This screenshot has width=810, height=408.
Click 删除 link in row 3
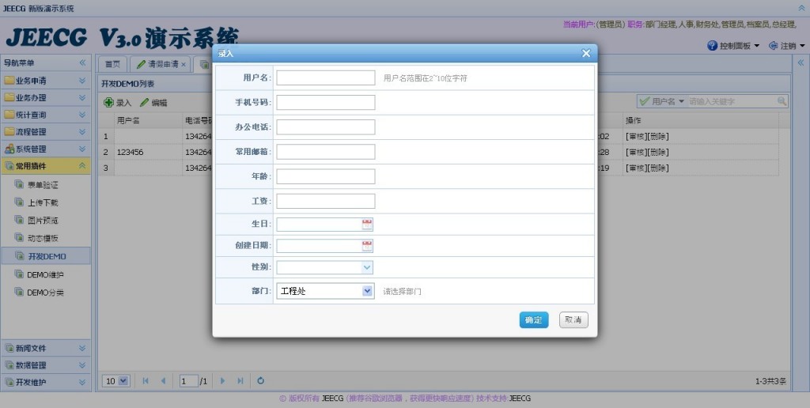point(657,168)
